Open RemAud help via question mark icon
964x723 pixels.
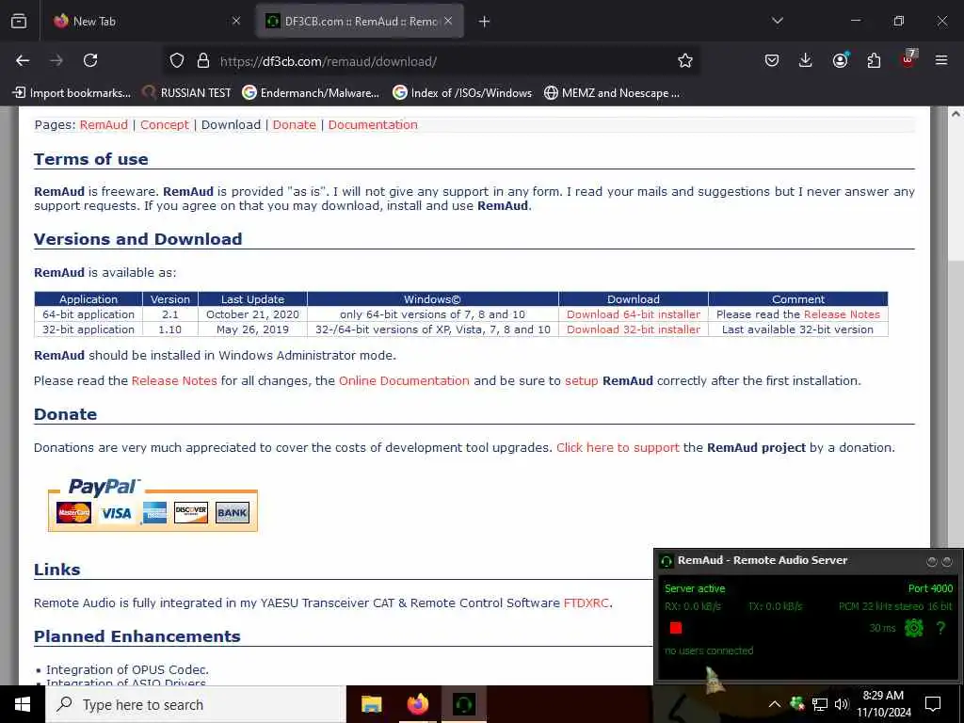[940, 628]
